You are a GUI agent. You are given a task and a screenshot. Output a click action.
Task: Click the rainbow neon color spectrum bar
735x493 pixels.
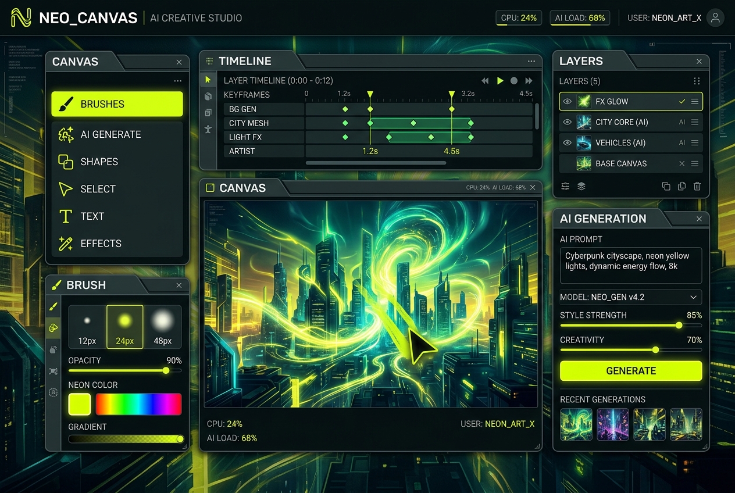click(x=138, y=404)
